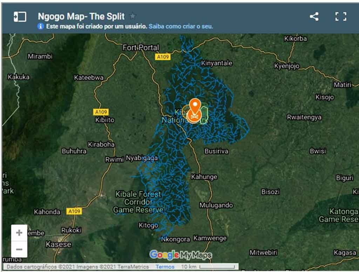
Task: Open the map legend side panel
Action: pyautogui.click(x=20, y=16)
